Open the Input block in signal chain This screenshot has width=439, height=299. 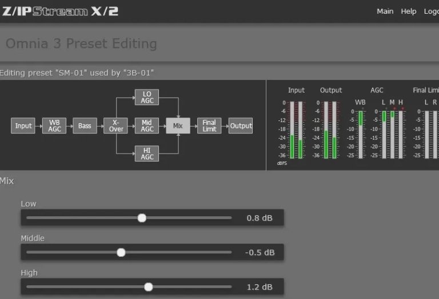click(x=23, y=126)
